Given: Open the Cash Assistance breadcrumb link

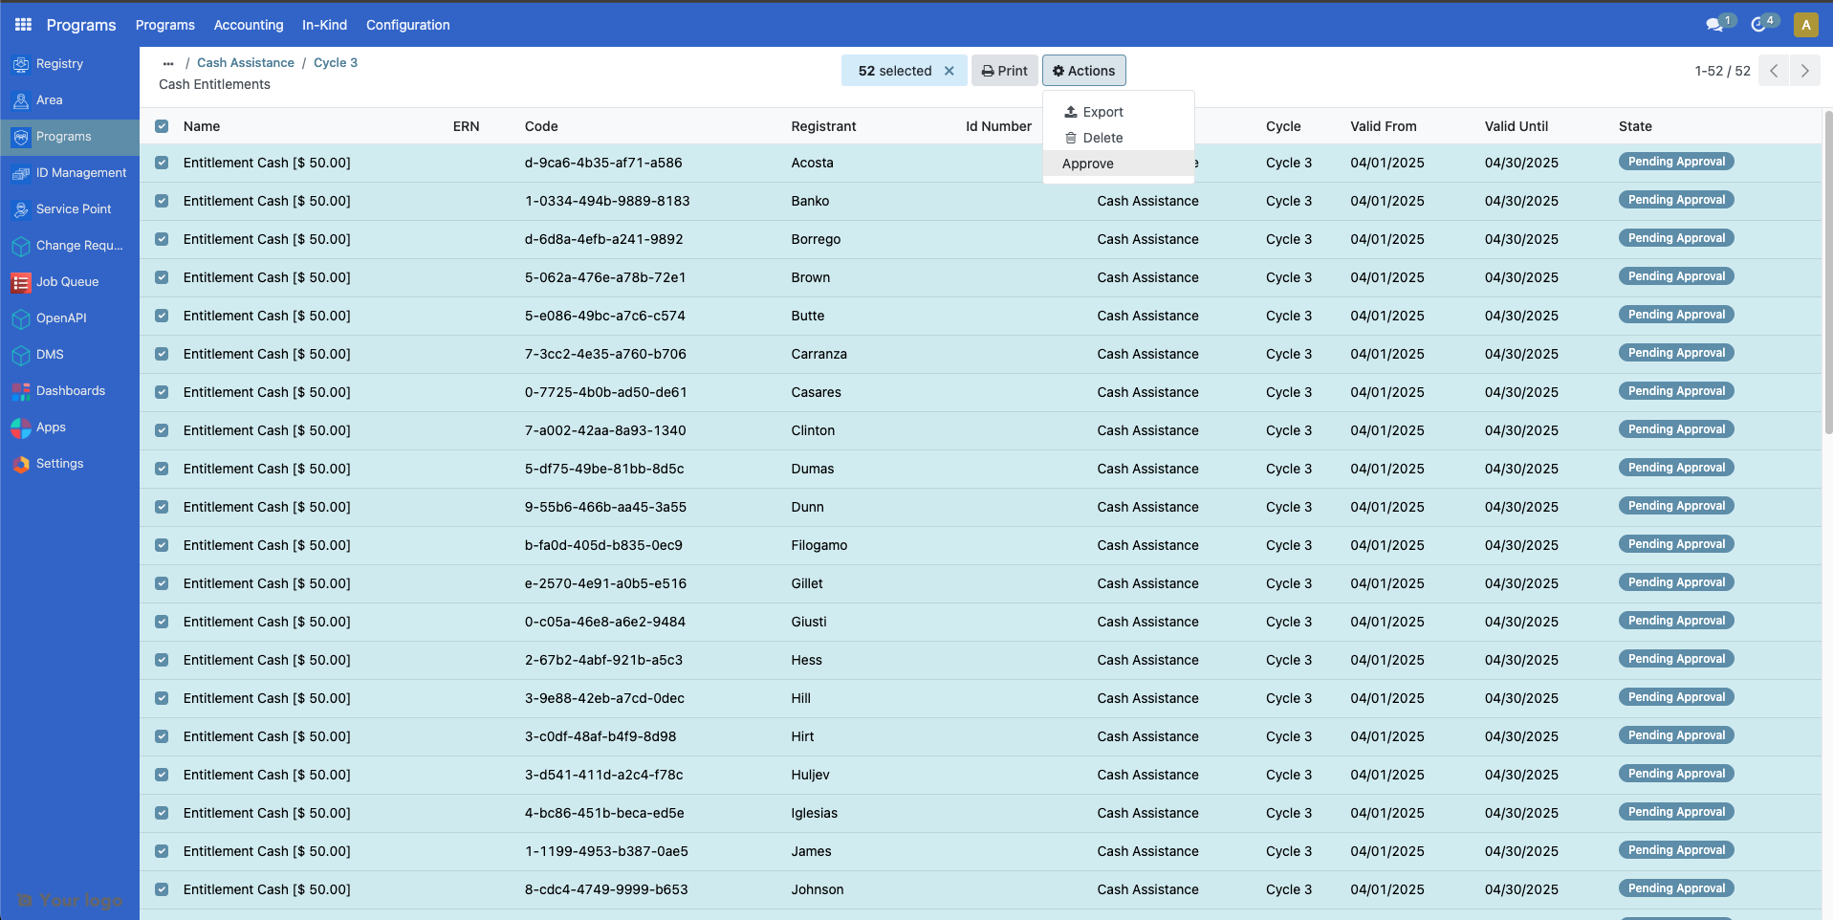Looking at the screenshot, I should click(x=245, y=62).
